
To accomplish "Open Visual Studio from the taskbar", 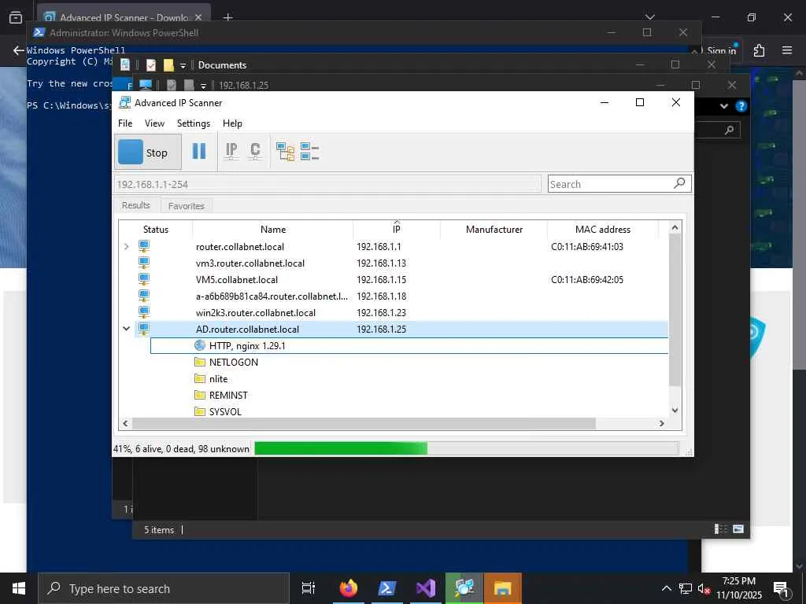I will point(426,588).
